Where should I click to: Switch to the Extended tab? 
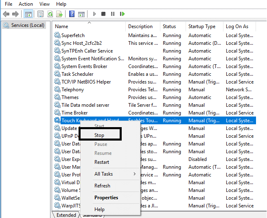pyautogui.click(x=66, y=215)
